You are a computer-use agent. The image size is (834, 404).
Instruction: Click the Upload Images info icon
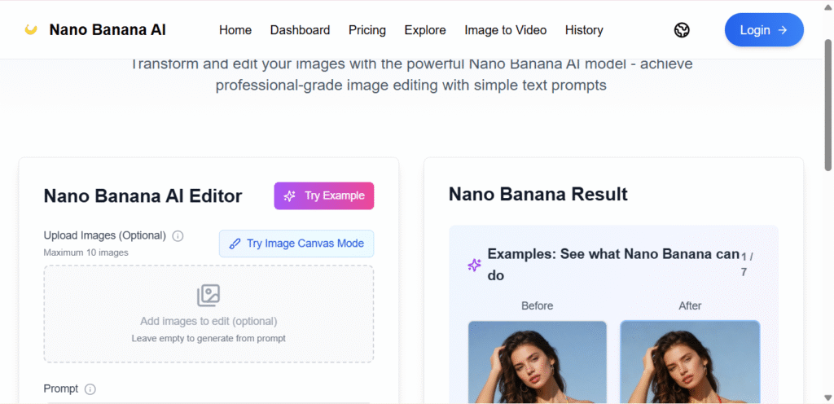tap(178, 236)
